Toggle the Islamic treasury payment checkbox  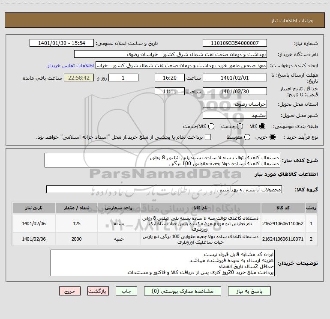[x=208, y=137]
